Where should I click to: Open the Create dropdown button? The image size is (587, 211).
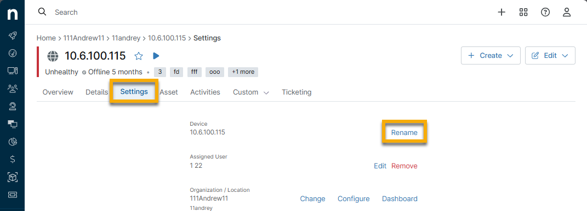[x=491, y=56]
